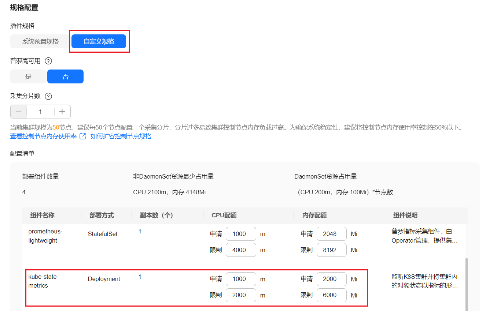Click the Deployment deployment-mode cell
Viewport: 486px width, 311px height.
(x=104, y=279)
